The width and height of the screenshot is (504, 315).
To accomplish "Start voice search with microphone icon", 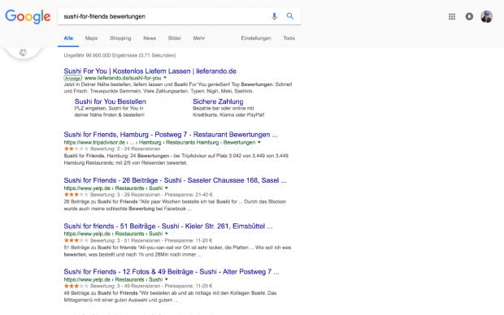I will tap(274, 16).
